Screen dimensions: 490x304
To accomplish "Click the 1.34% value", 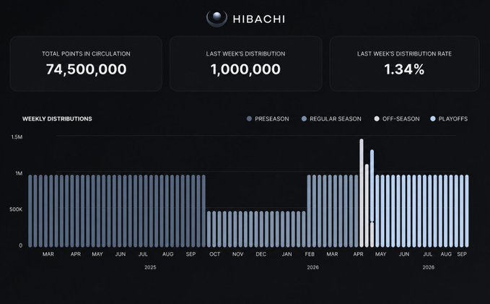I will [404, 69].
